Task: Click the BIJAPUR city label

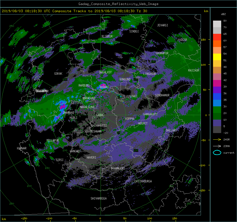Action: click(x=107, y=36)
